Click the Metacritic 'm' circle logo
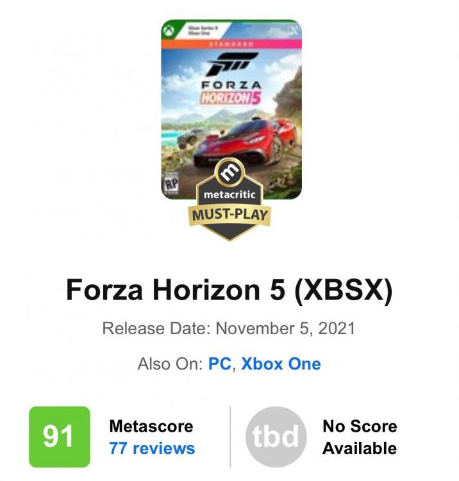The image size is (459, 481). (x=229, y=173)
